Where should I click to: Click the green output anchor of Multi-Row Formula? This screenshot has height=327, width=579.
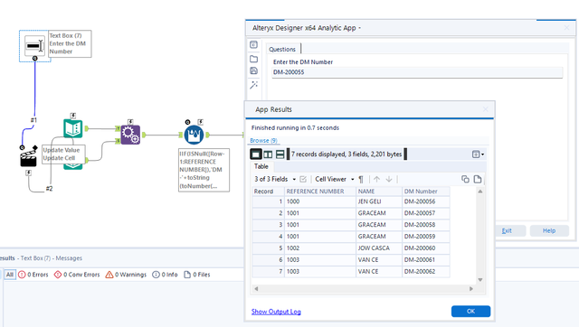(208, 135)
